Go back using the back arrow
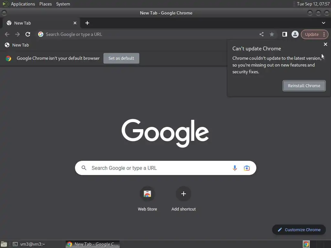This screenshot has height=248, width=331. (7, 34)
